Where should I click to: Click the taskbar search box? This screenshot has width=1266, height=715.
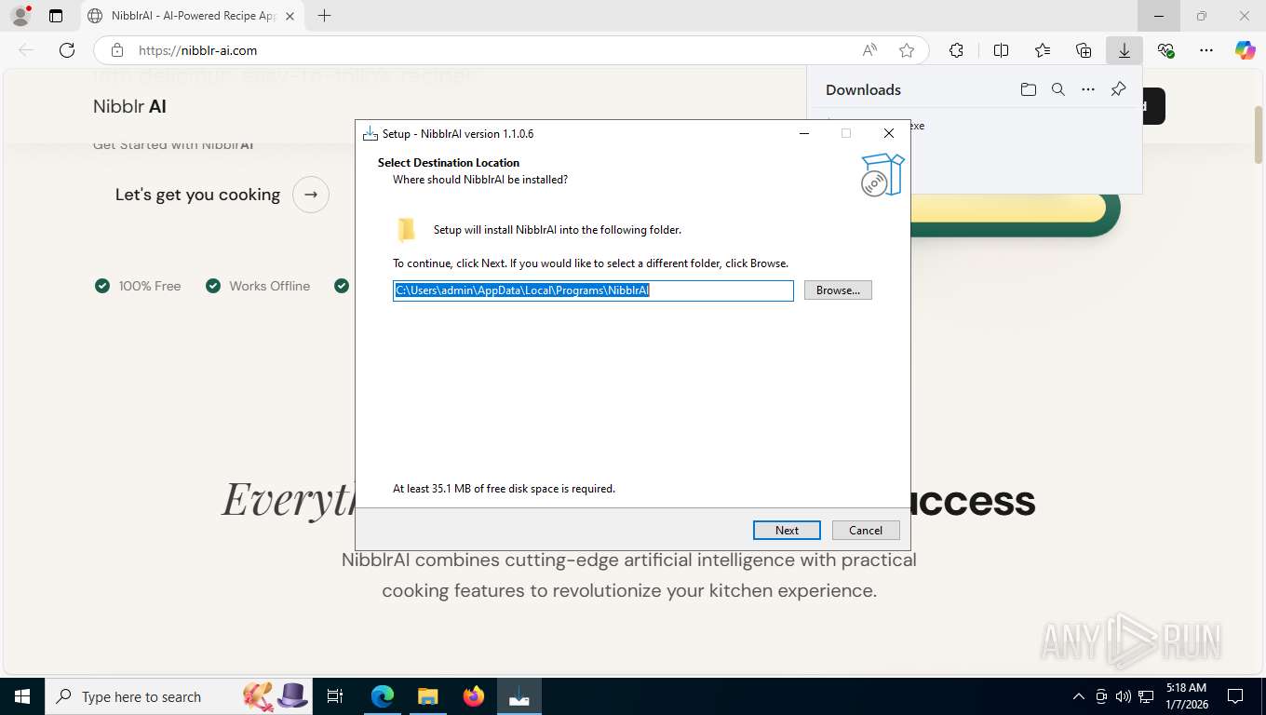pos(179,696)
